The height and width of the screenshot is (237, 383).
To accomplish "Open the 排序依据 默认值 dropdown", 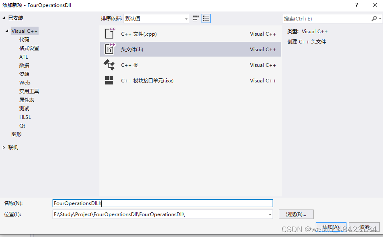I will pyautogui.click(x=156, y=18).
